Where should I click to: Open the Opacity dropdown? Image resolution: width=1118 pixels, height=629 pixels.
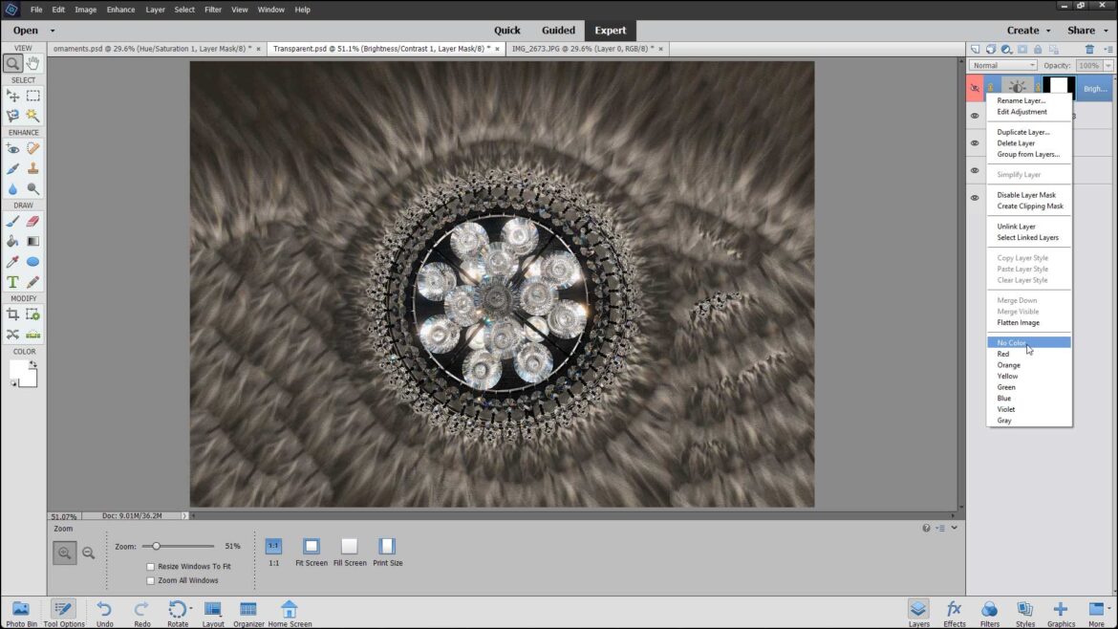(x=1107, y=65)
